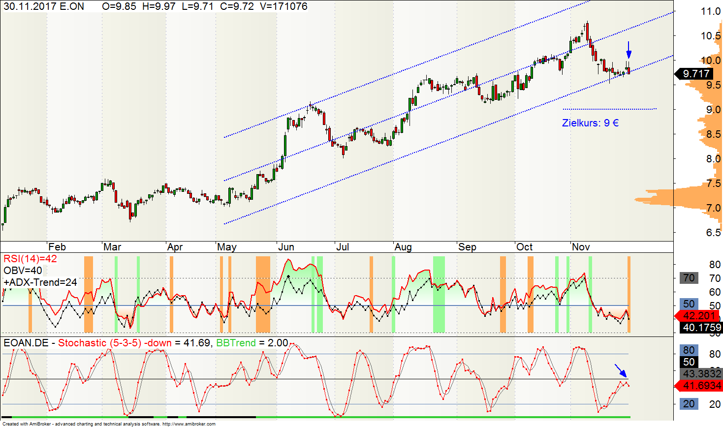Click the '+ADX-Trend=24' indicator label

[40, 282]
